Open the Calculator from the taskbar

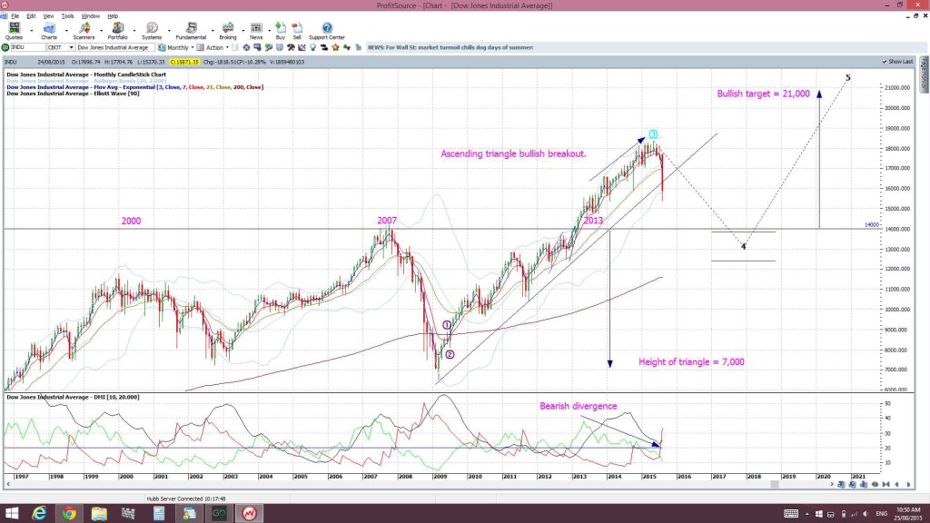pos(159,514)
